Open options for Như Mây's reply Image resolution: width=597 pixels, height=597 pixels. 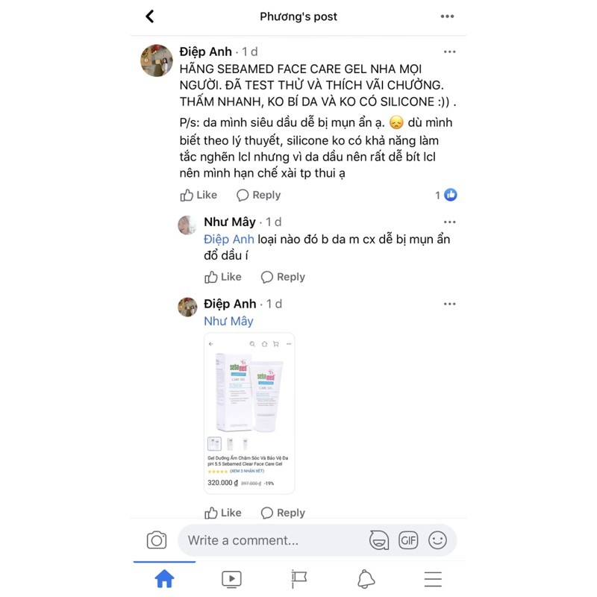click(450, 222)
